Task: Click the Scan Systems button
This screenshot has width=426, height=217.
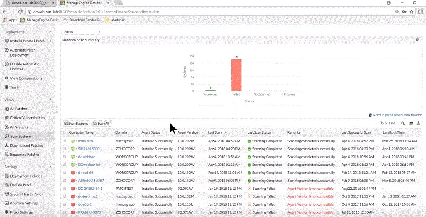Action: point(76,124)
